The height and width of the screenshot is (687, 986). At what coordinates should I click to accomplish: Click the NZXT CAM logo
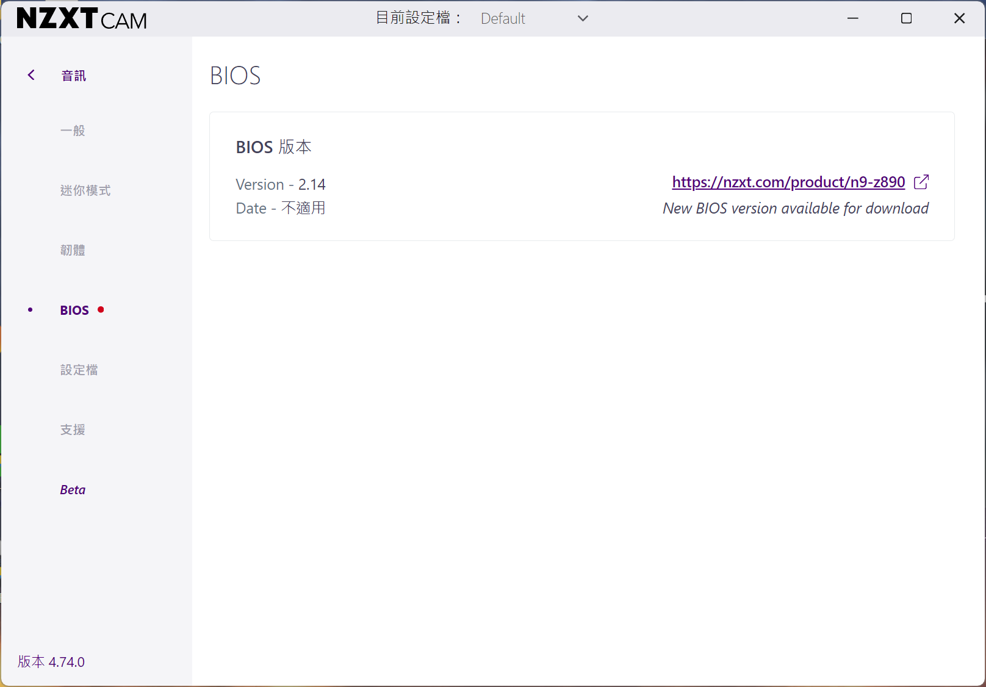tap(82, 18)
